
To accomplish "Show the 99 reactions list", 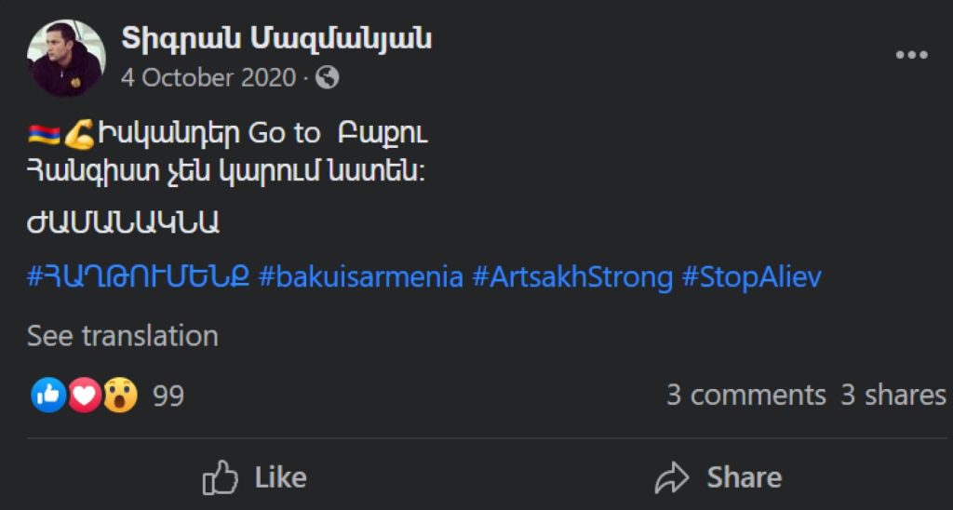I will tap(168, 396).
